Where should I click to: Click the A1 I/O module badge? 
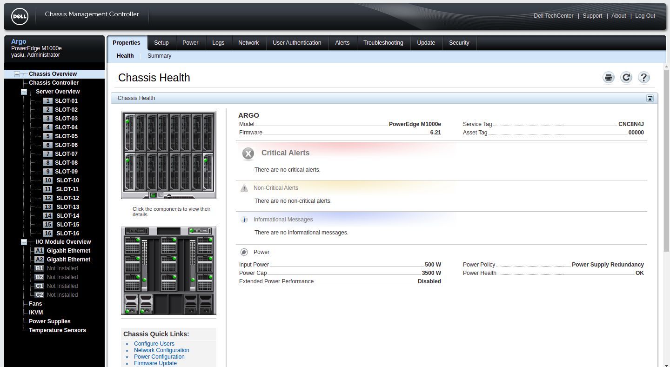(x=40, y=251)
